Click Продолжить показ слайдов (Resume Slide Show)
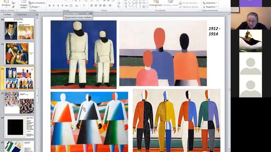The image size is (271, 152). click(x=78, y=17)
